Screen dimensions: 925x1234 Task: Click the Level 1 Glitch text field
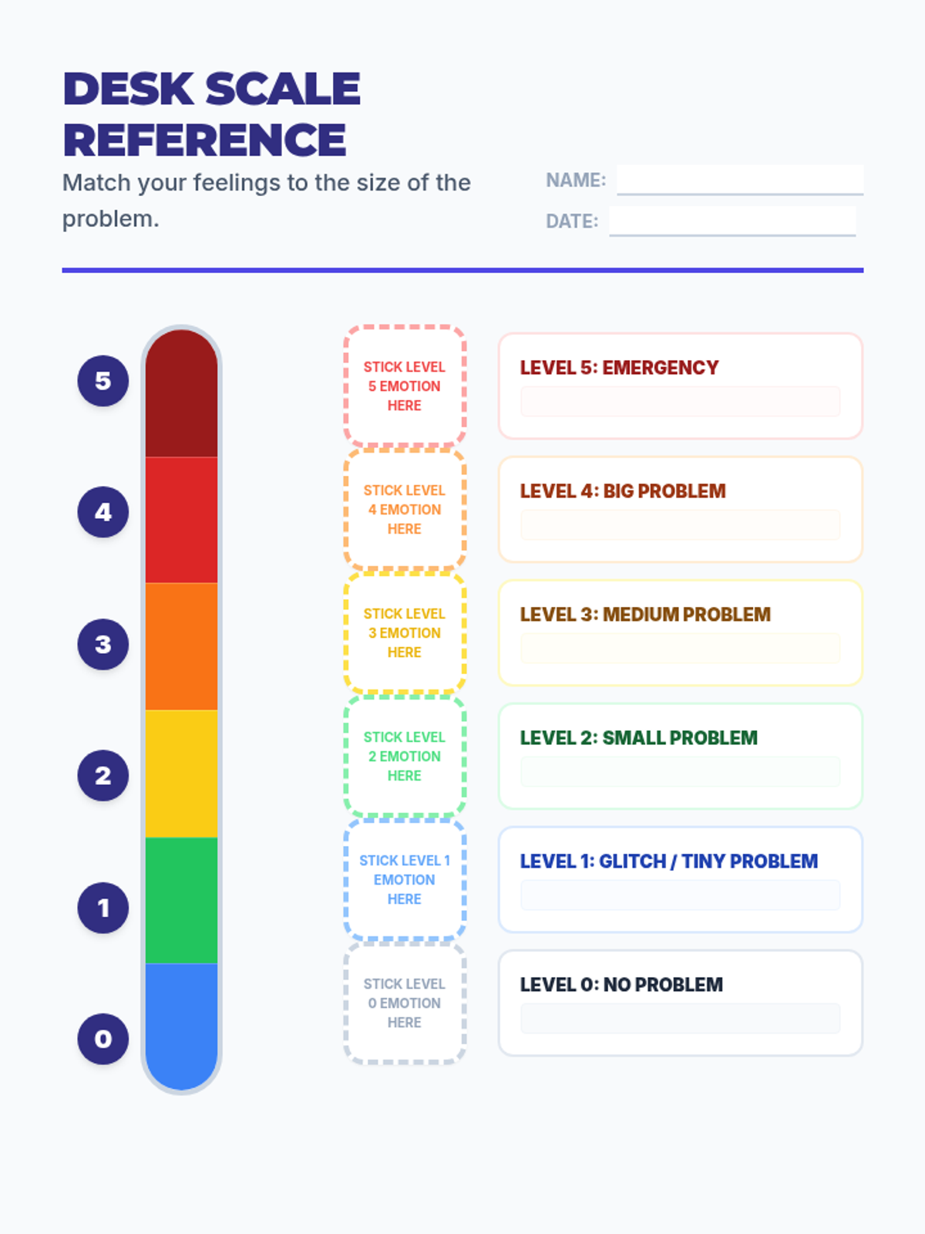click(x=680, y=895)
